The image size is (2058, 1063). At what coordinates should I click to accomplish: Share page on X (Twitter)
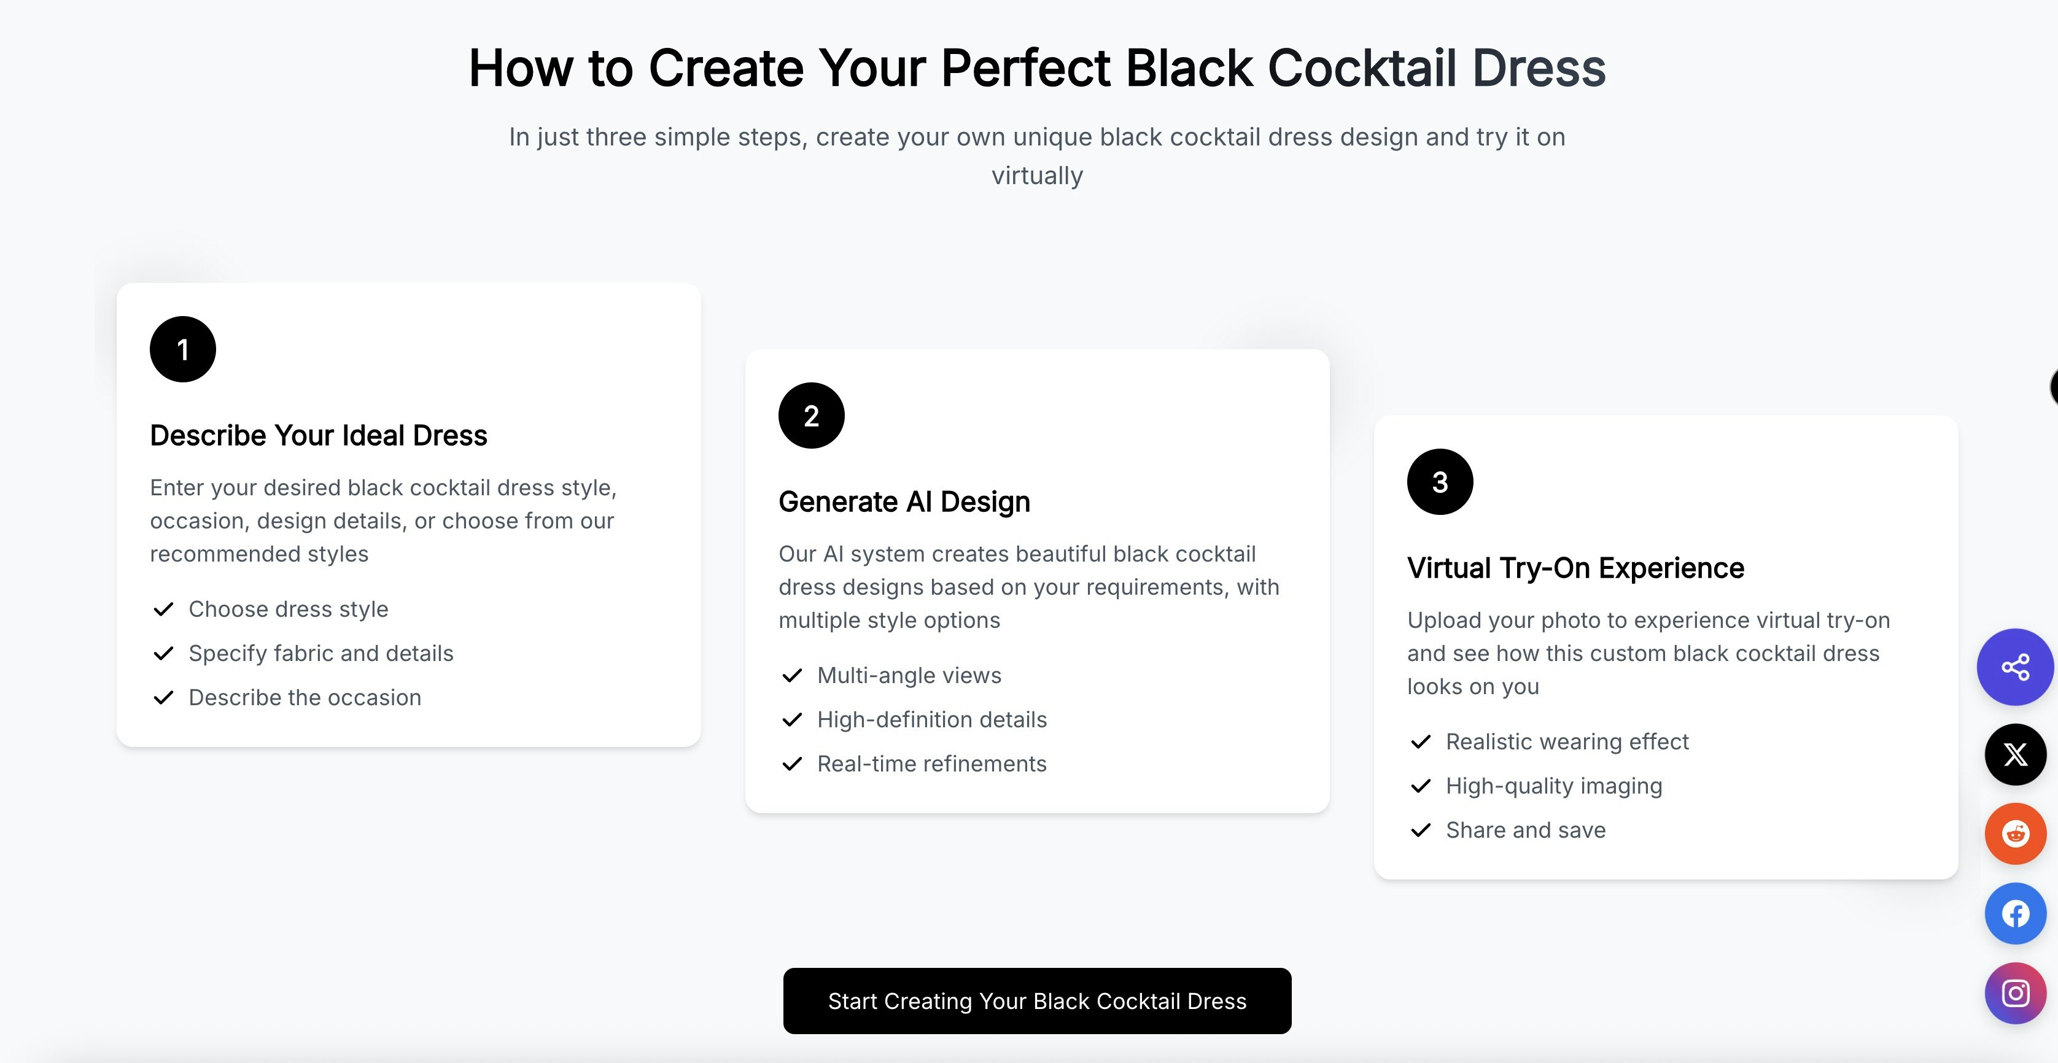pyautogui.click(x=2015, y=754)
